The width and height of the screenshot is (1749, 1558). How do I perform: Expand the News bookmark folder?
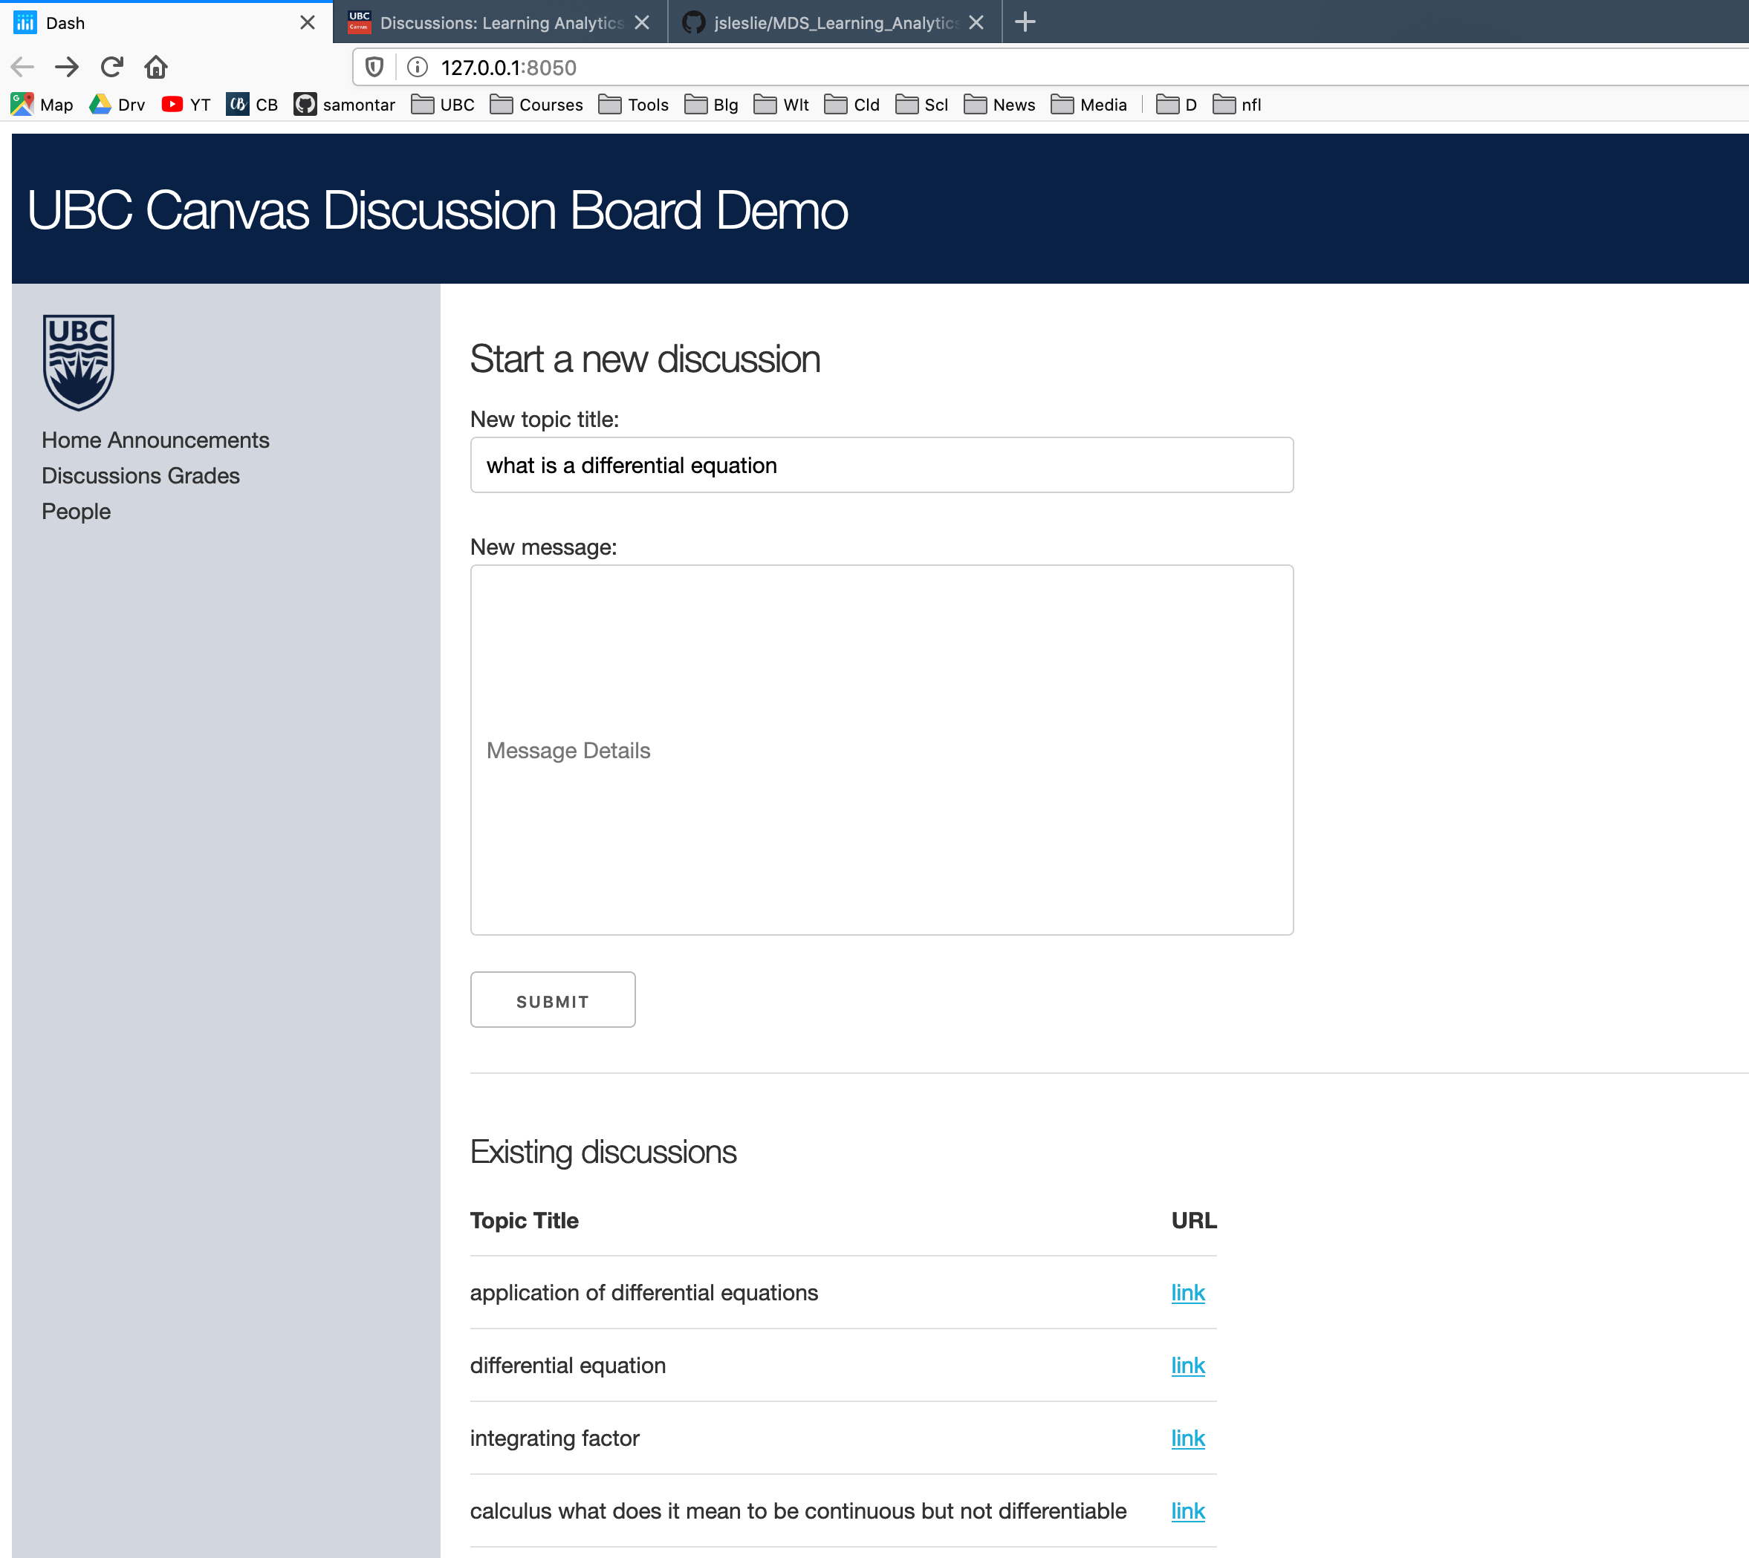[999, 105]
